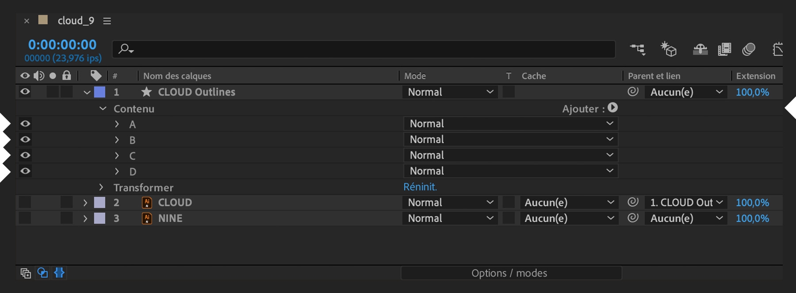
Task: Click the transfer controls pane icon
Action: pyautogui.click(x=42, y=273)
